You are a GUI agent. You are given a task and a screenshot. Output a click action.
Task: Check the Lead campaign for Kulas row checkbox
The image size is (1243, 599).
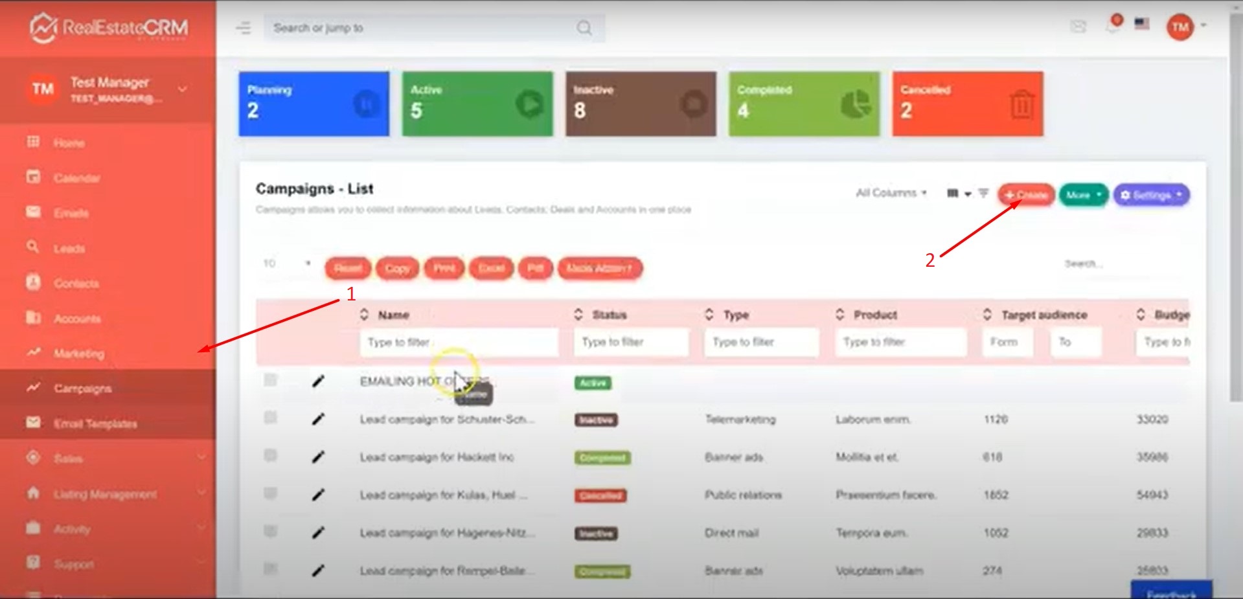click(x=271, y=494)
